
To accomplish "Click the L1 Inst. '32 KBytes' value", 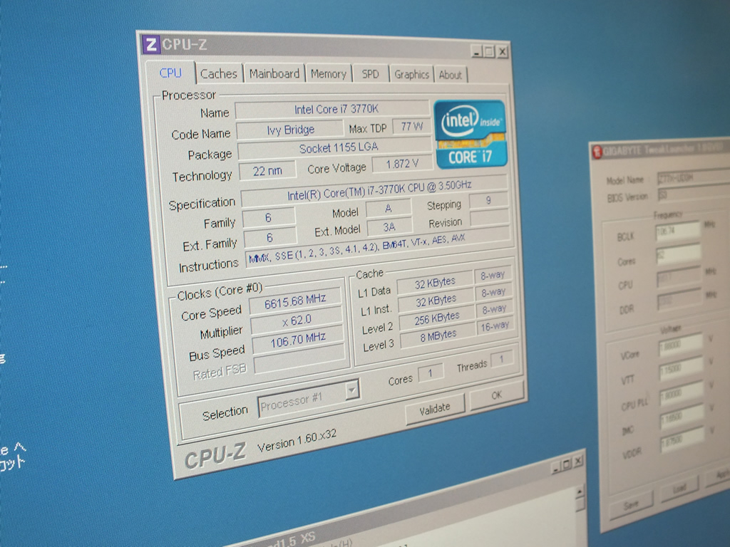I will [x=436, y=301].
